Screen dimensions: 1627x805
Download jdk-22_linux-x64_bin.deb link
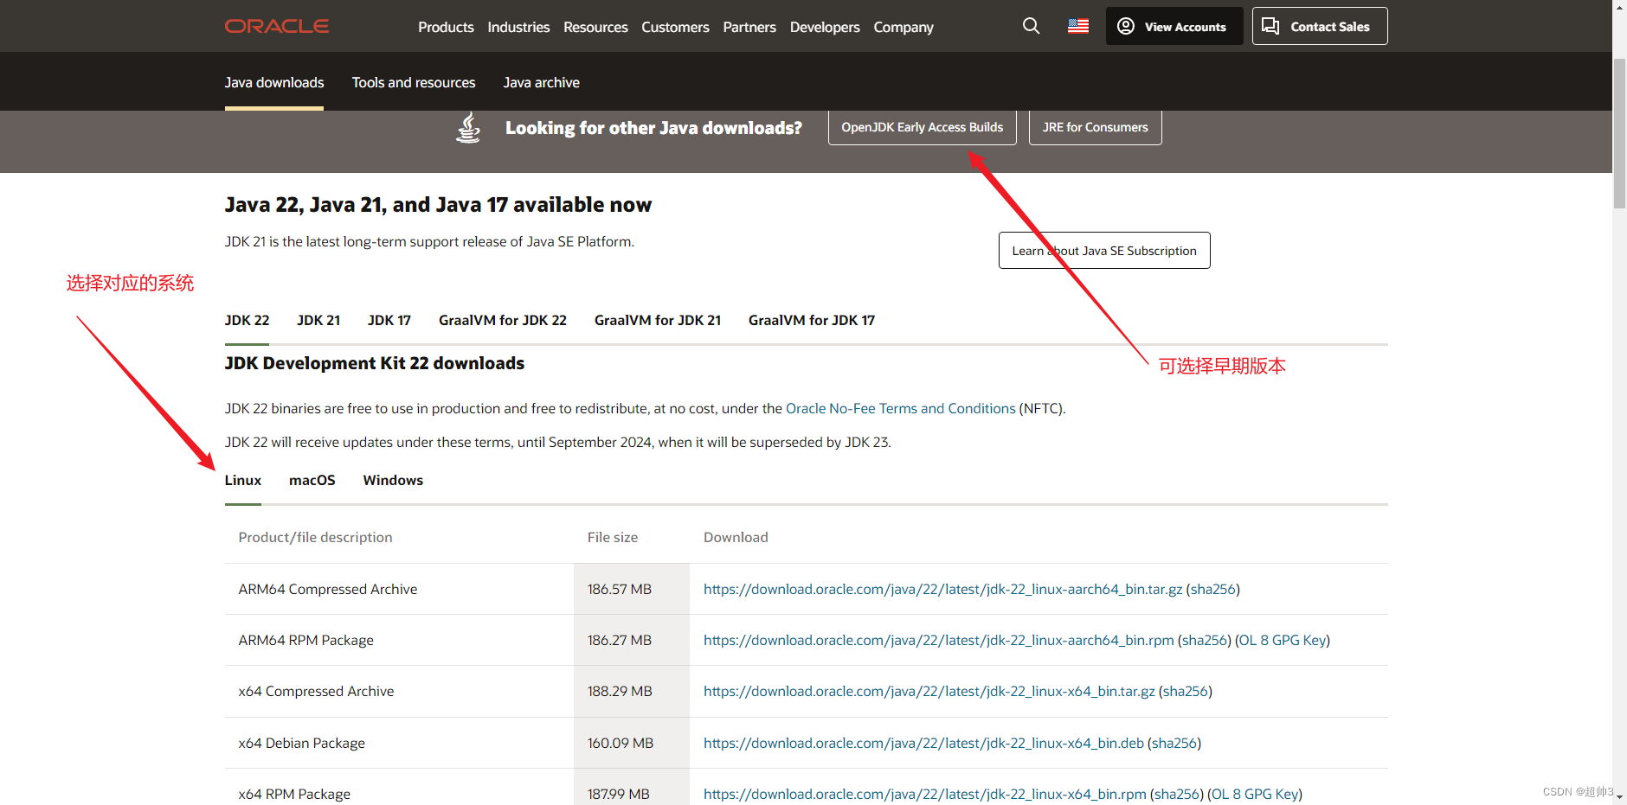[923, 743]
